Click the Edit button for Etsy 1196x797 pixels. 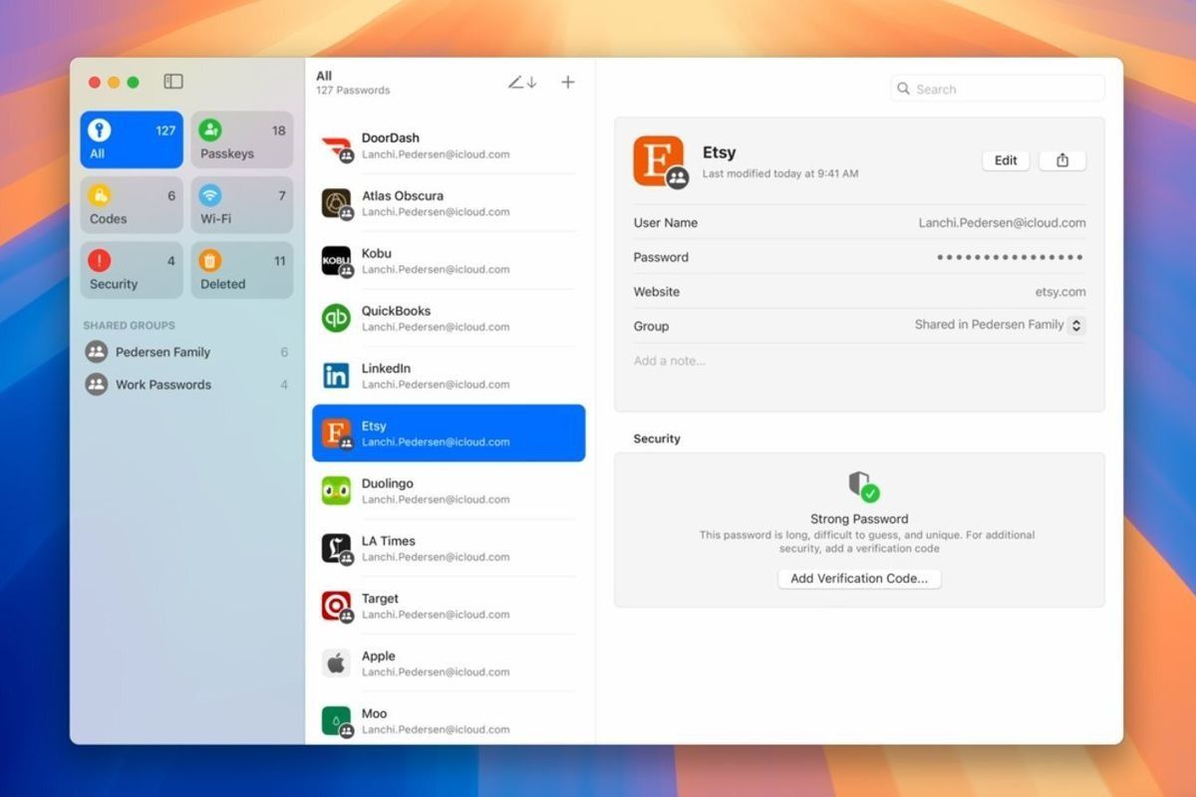coord(1005,160)
